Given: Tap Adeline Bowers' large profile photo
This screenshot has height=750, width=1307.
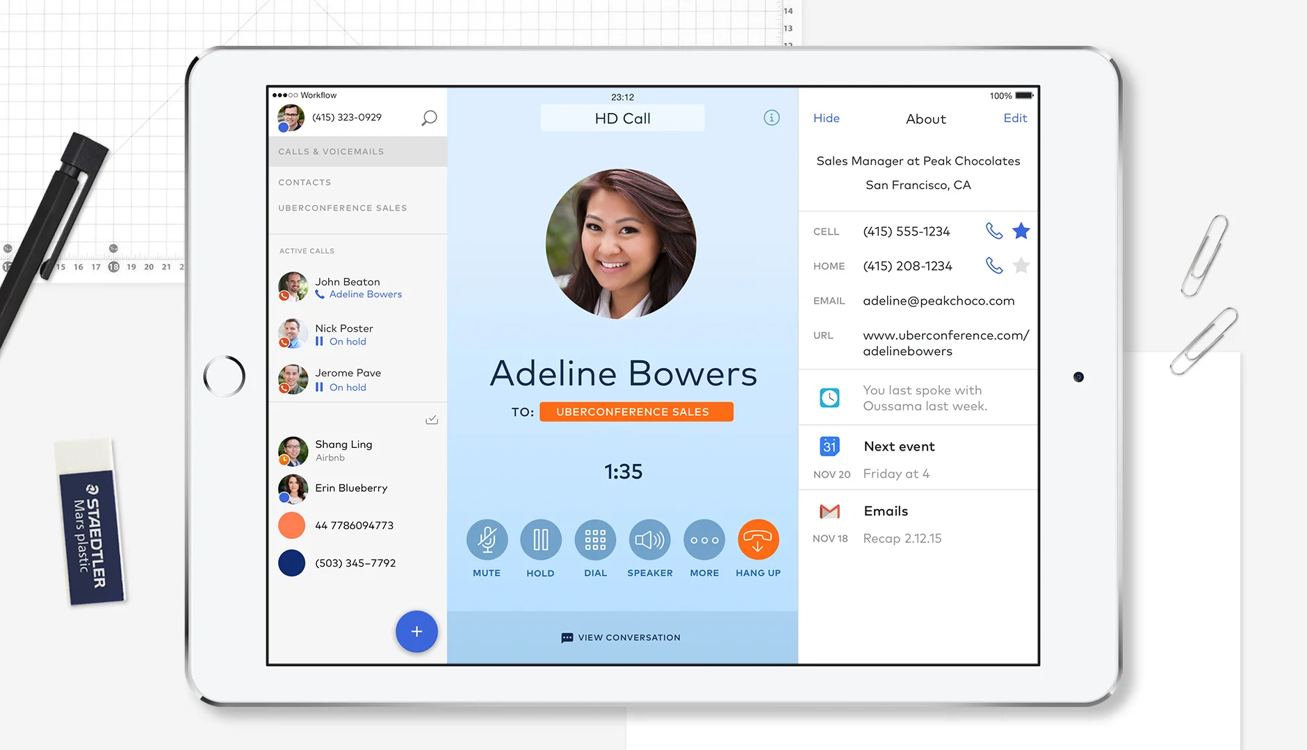Looking at the screenshot, I should (622, 244).
